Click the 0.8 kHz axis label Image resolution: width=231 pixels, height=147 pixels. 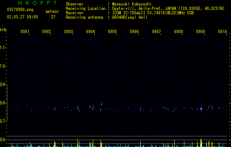coord(3,103)
